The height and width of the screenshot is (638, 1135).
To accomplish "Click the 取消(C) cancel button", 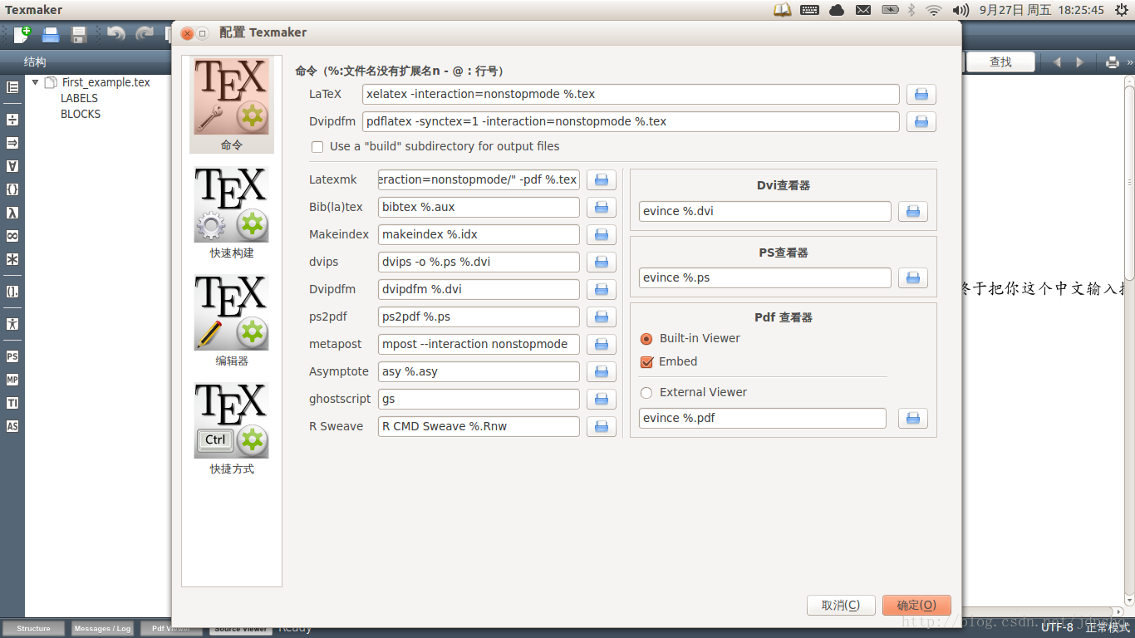I will [x=841, y=606].
